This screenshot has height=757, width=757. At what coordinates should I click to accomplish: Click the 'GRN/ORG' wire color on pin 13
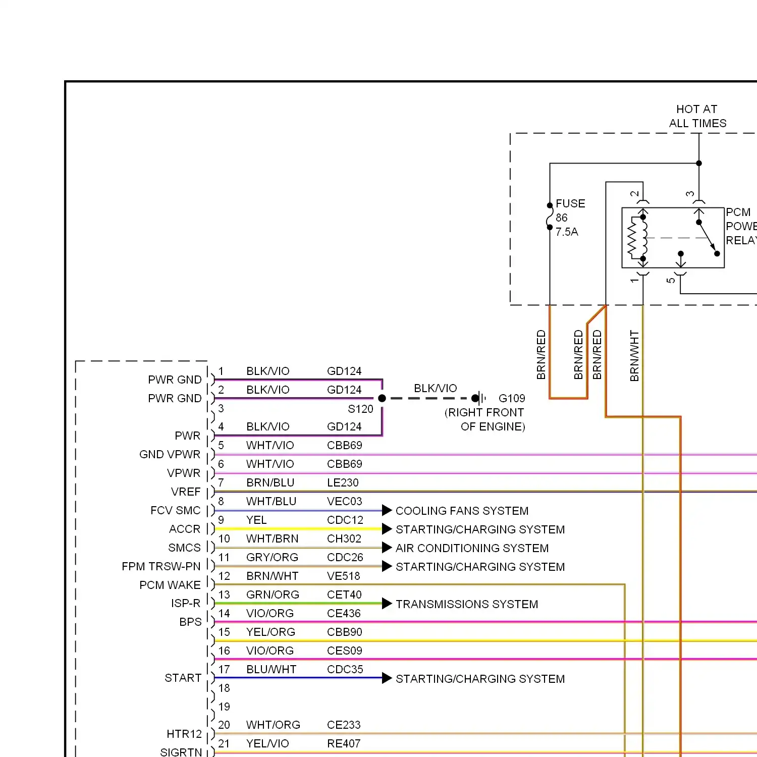273,594
